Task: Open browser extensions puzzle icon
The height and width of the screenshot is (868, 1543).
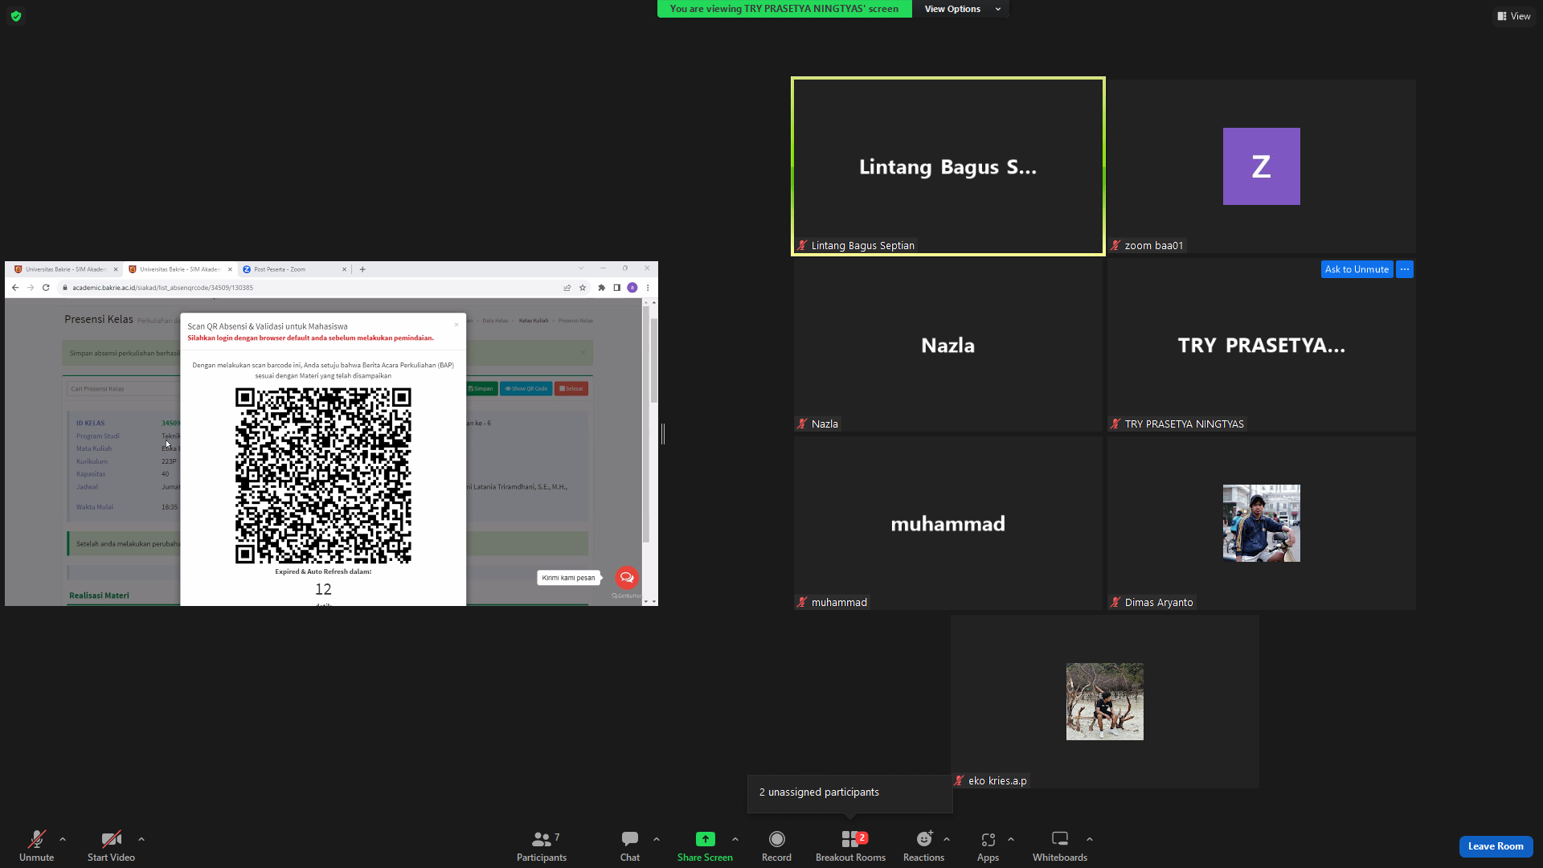Action: 602,288
